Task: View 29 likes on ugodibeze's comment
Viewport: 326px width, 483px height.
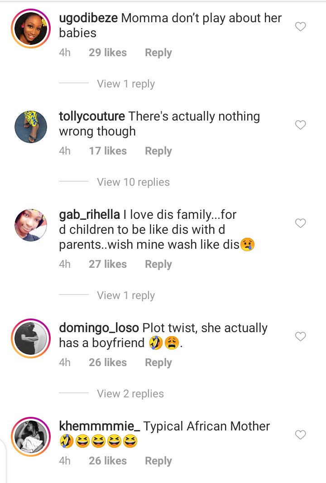Action: pos(108,53)
